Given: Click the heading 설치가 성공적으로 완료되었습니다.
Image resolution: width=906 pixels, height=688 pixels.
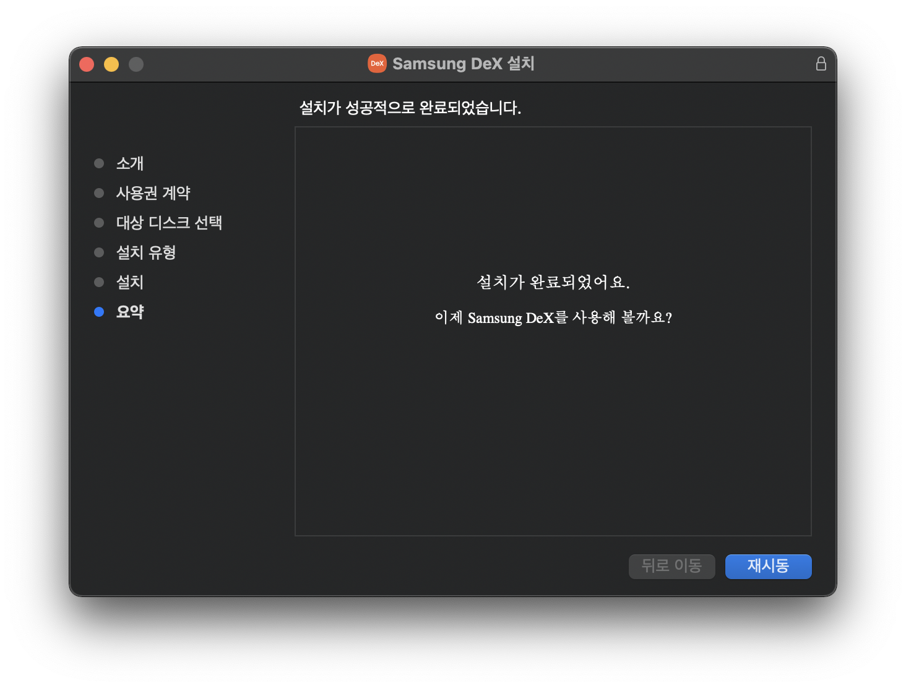Looking at the screenshot, I should pos(410,108).
